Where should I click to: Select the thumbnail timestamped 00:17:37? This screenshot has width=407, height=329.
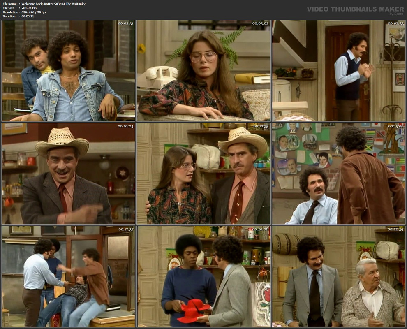69,276
